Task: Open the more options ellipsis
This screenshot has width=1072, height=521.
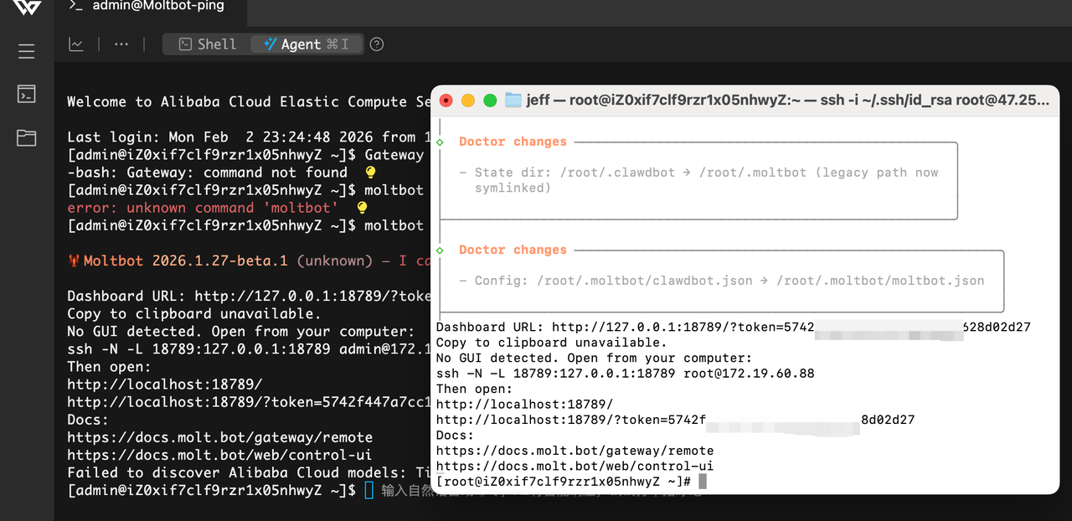Action: click(x=121, y=44)
